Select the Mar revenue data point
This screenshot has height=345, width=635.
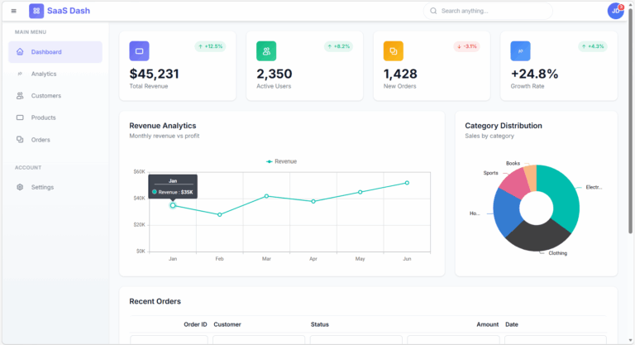point(266,196)
